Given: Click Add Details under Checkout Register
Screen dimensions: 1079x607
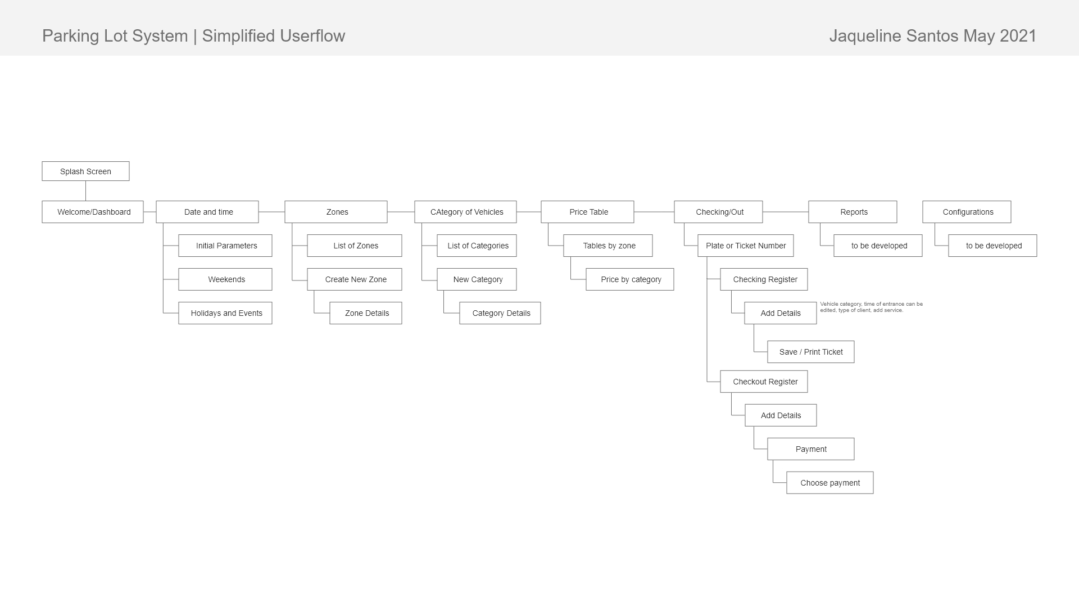Looking at the screenshot, I should 781,415.
